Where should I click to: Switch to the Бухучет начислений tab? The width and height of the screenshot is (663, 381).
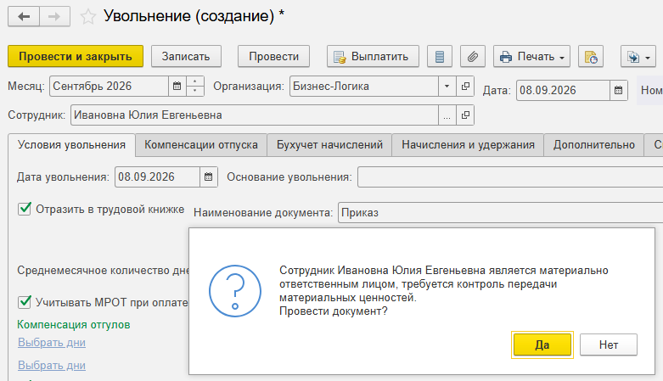click(x=329, y=145)
